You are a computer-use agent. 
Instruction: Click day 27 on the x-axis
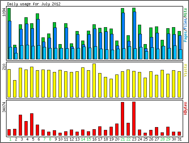coord(157,139)
